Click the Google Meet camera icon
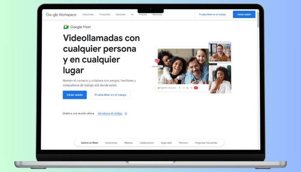 pos(66,27)
